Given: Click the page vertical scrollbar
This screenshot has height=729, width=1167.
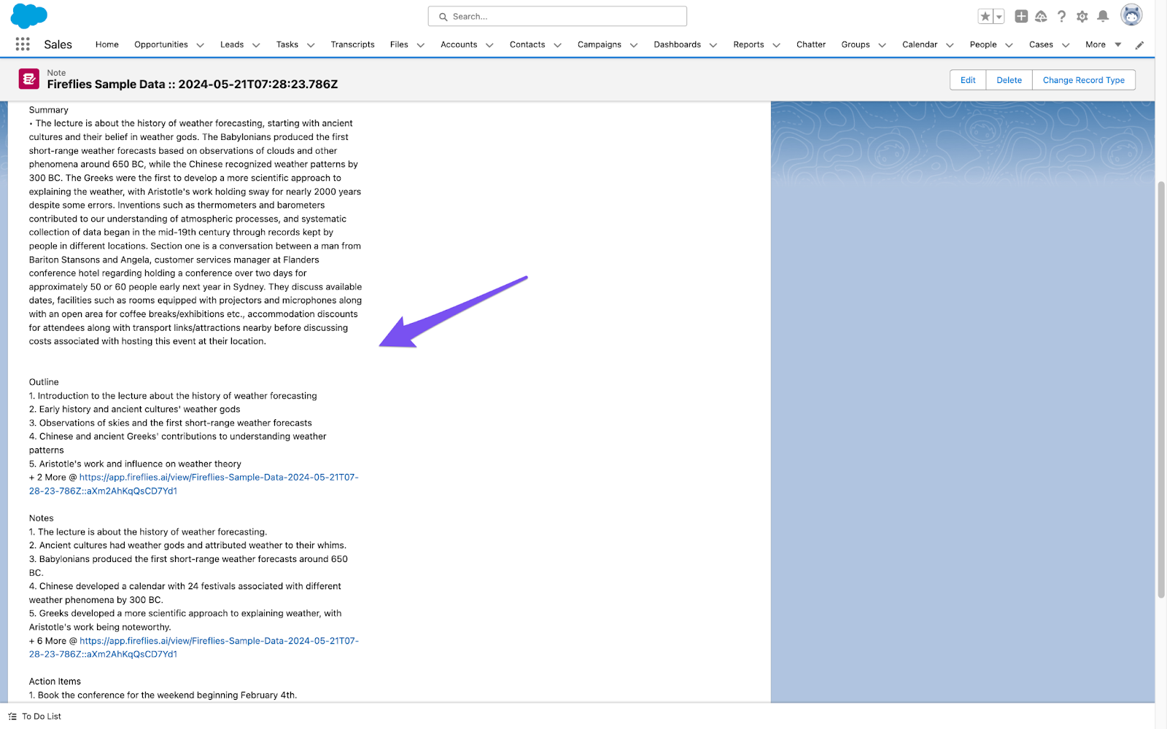Looking at the screenshot, I should (x=1161, y=390).
